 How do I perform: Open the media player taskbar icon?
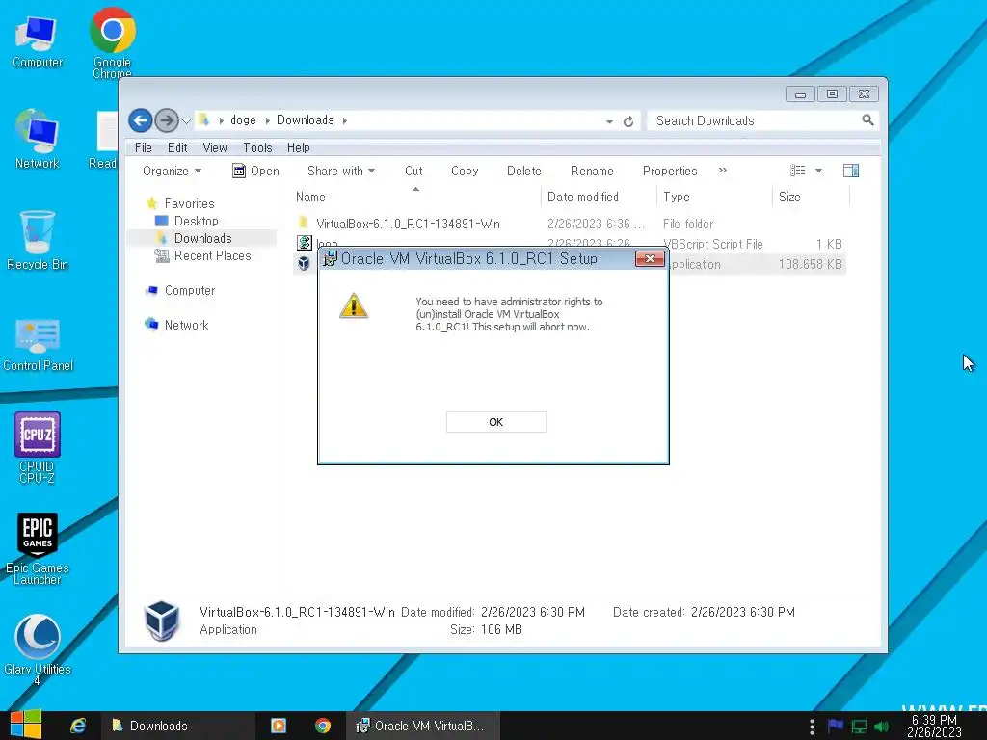pos(279,726)
